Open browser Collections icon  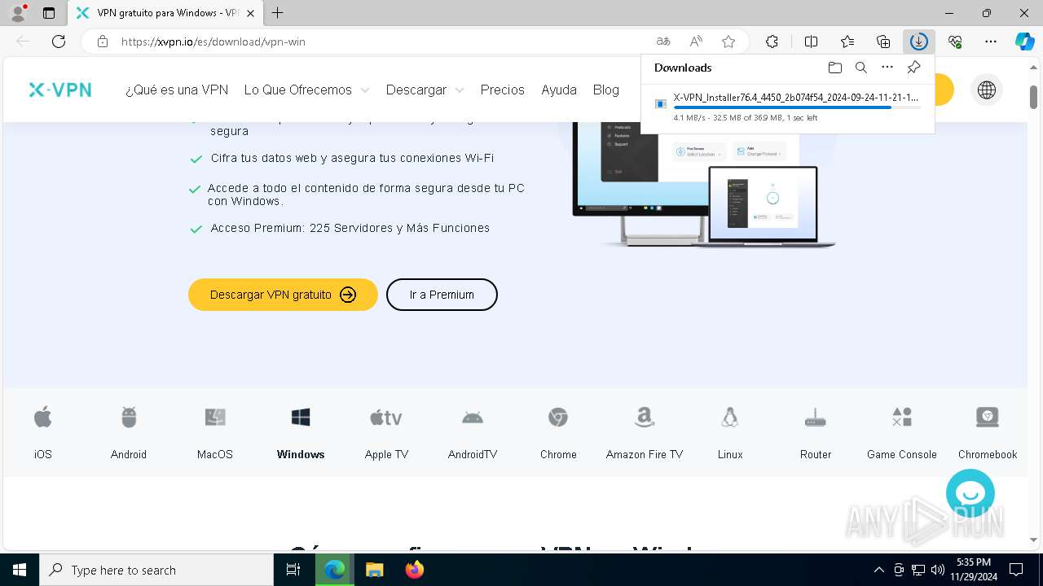pyautogui.click(x=883, y=42)
